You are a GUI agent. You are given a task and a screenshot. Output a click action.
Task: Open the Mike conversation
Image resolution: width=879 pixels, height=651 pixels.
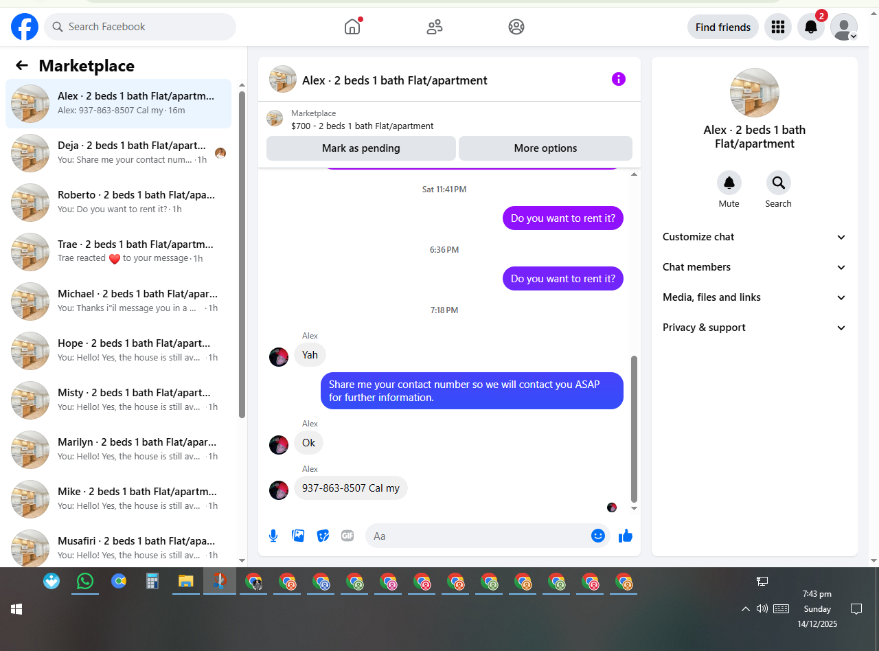click(118, 499)
